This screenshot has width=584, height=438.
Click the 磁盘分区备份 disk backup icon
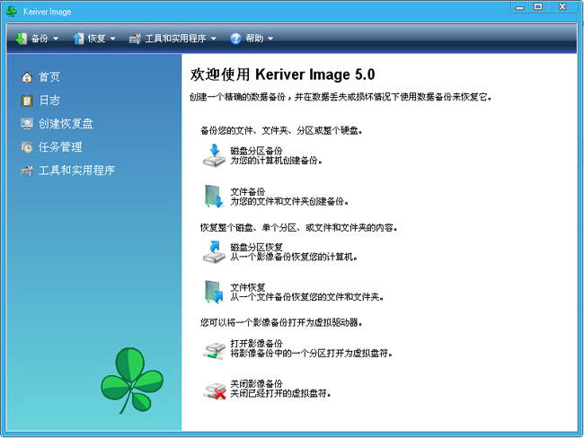click(214, 155)
